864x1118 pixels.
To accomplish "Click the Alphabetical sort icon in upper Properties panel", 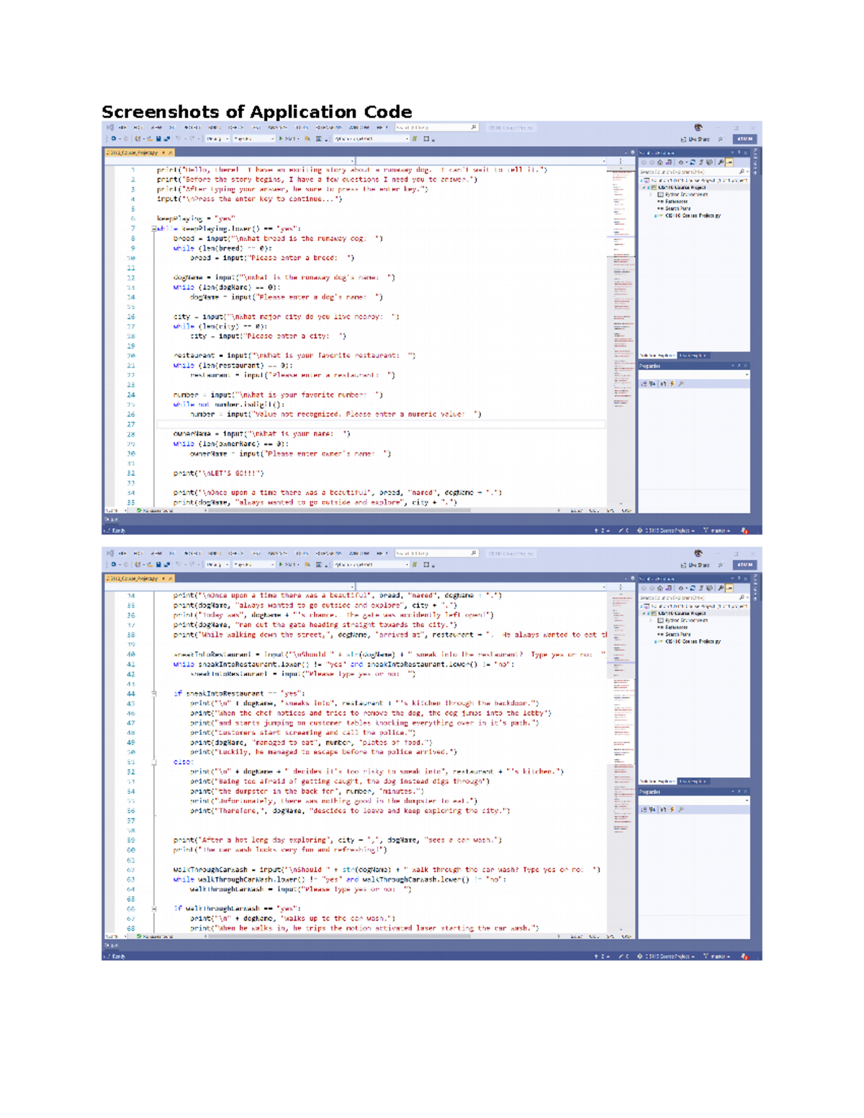I will pos(653,384).
